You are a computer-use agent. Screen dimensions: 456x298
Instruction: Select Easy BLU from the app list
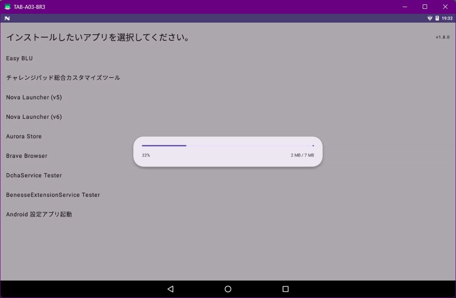tap(20, 59)
